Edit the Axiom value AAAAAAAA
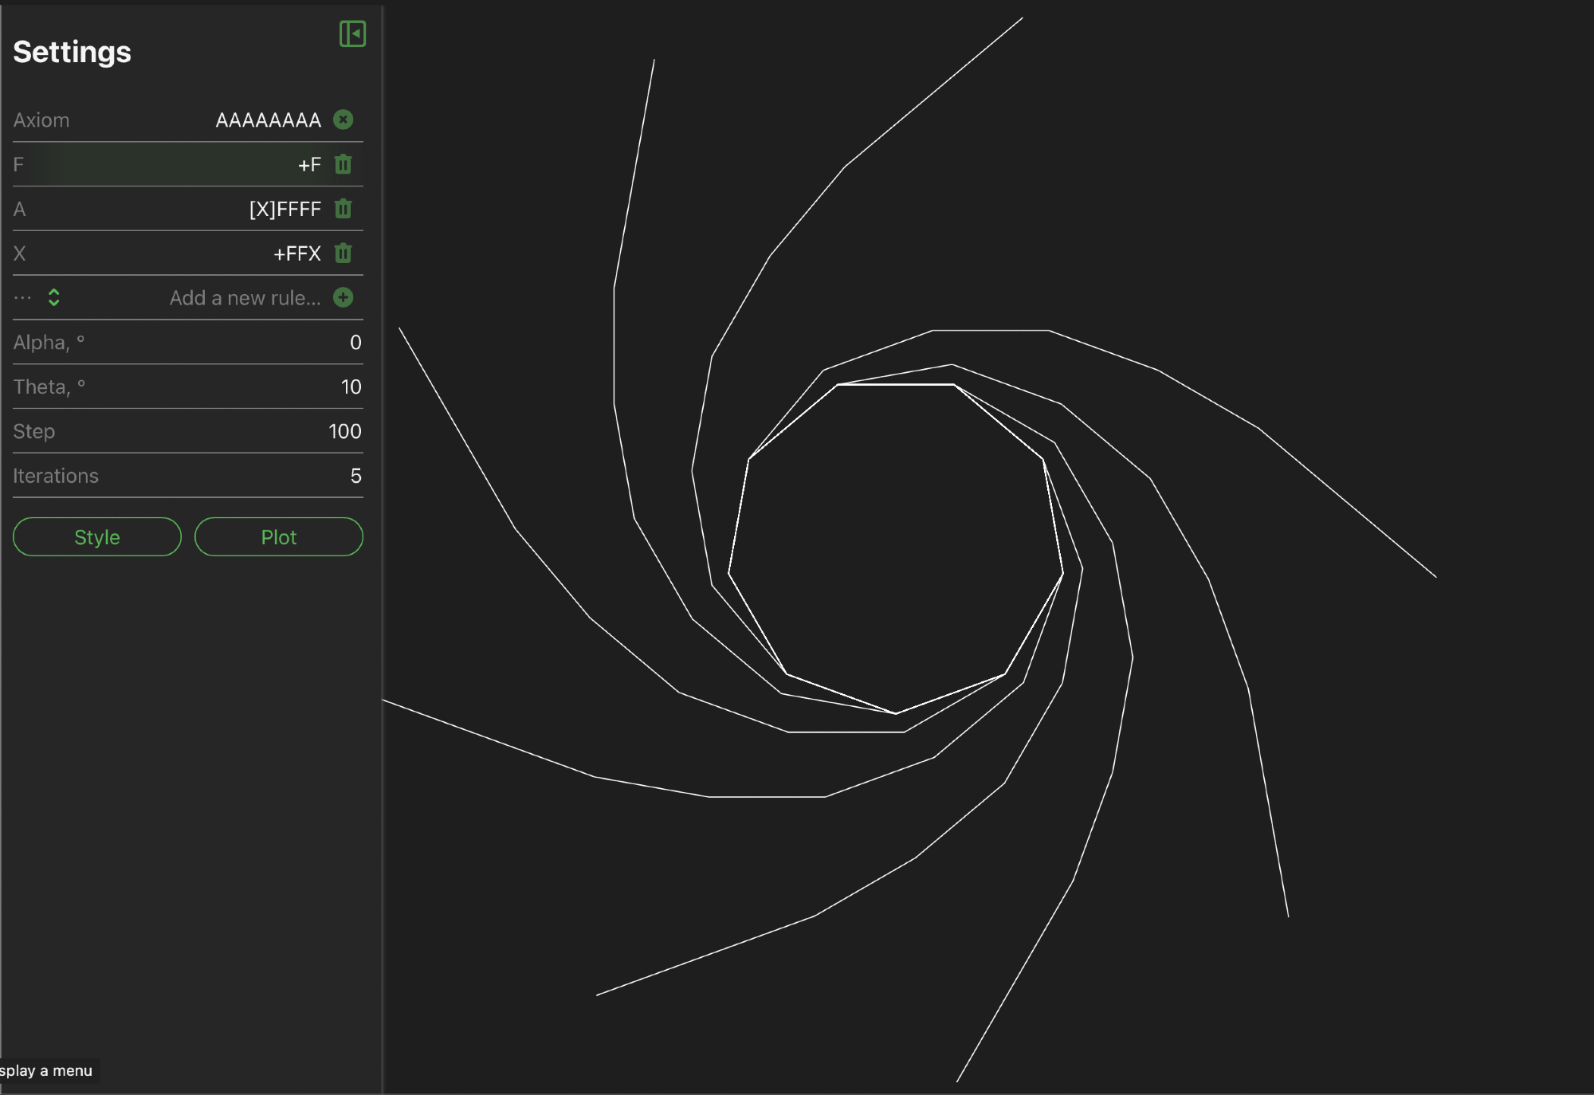 [x=268, y=120]
